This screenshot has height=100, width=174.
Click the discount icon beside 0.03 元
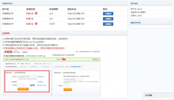[x=36, y=24]
